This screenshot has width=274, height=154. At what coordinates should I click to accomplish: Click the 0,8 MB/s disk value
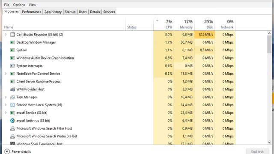tap(206, 50)
